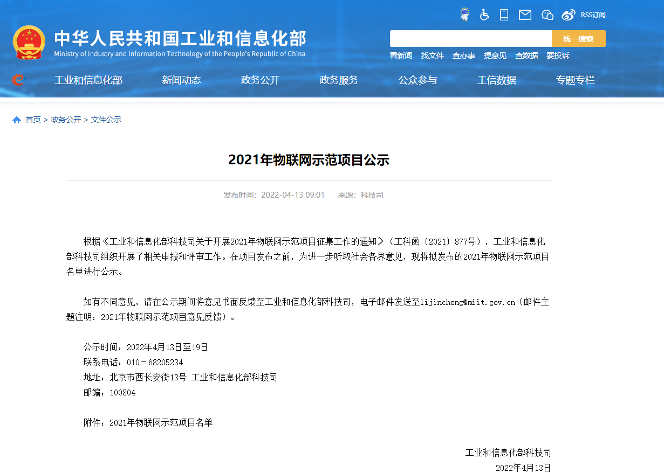
Task: Open the 新闻动态 navigation menu
Action: (182, 80)
